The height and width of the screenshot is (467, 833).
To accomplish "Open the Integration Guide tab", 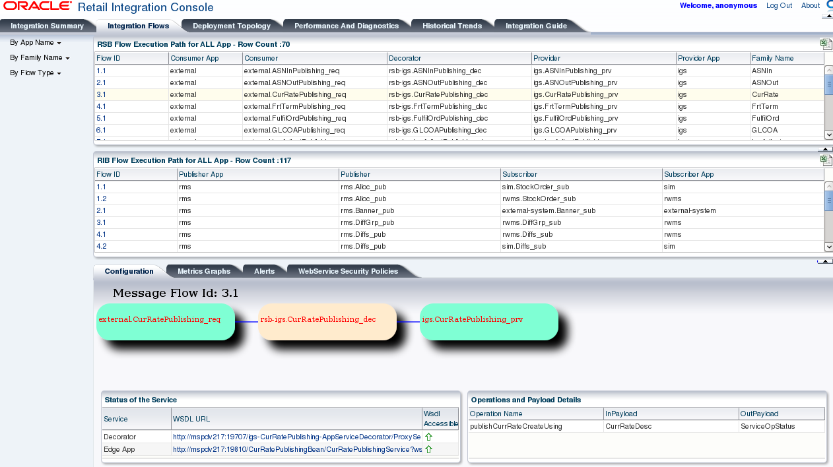I will tap(536, 26).
